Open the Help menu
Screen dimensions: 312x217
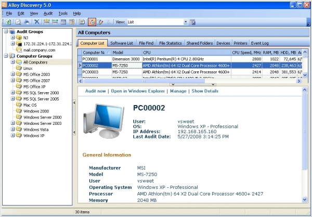[77, 14]
